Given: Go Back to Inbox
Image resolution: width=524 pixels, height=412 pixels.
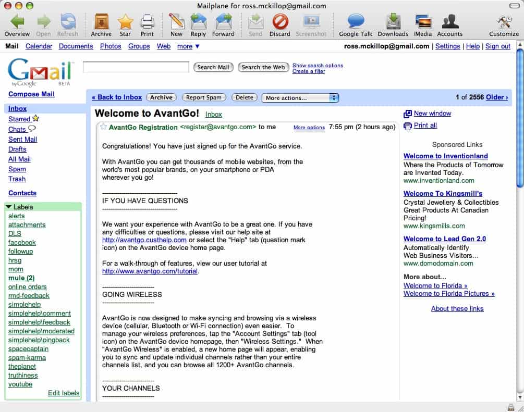Looking at the screenshot, I should click(117, 97).
